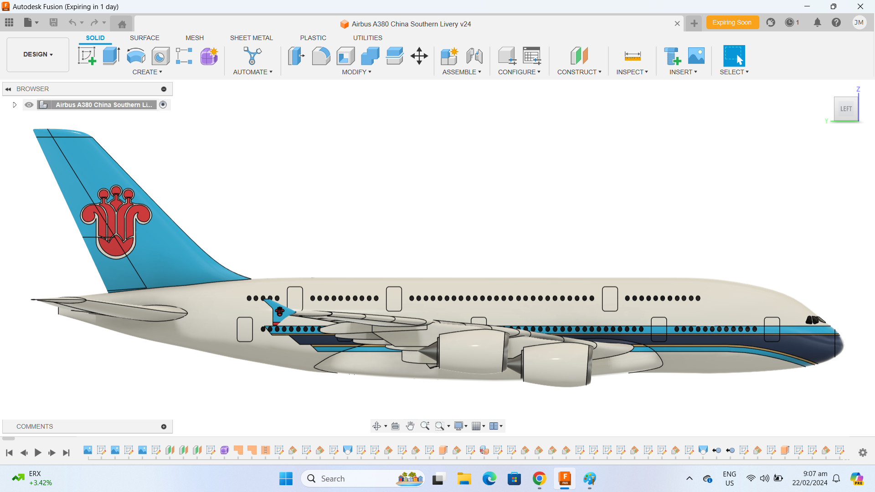Expand the Airbus A380 browser tree item
Screen dimensions: 875x492
tap(14, 105)
